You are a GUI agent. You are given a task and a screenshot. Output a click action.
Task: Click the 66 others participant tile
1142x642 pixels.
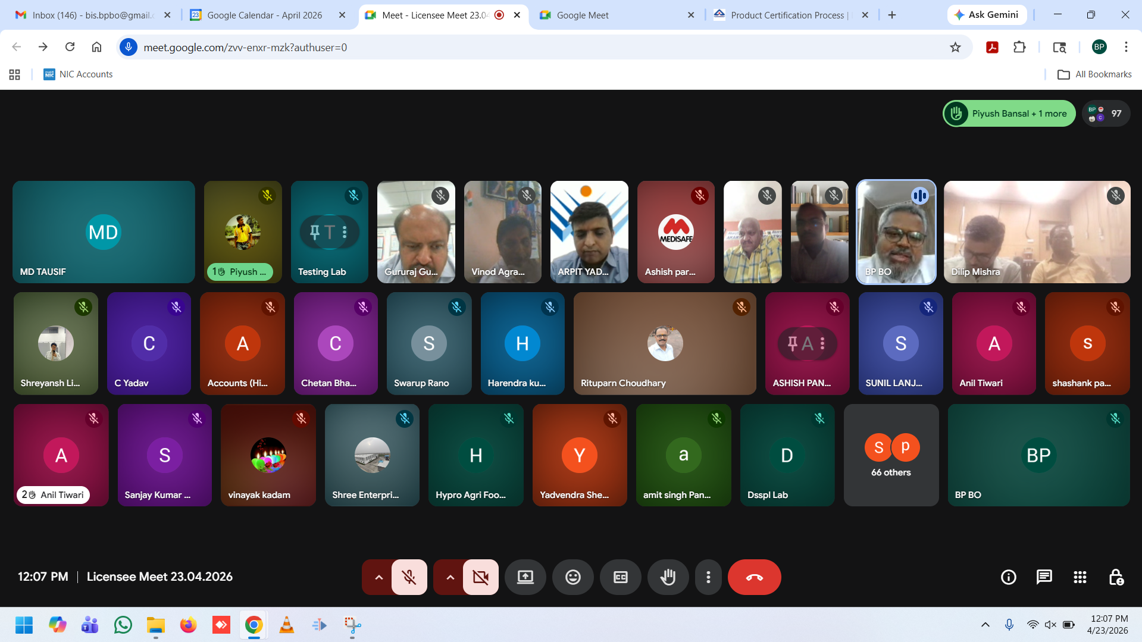891,455
